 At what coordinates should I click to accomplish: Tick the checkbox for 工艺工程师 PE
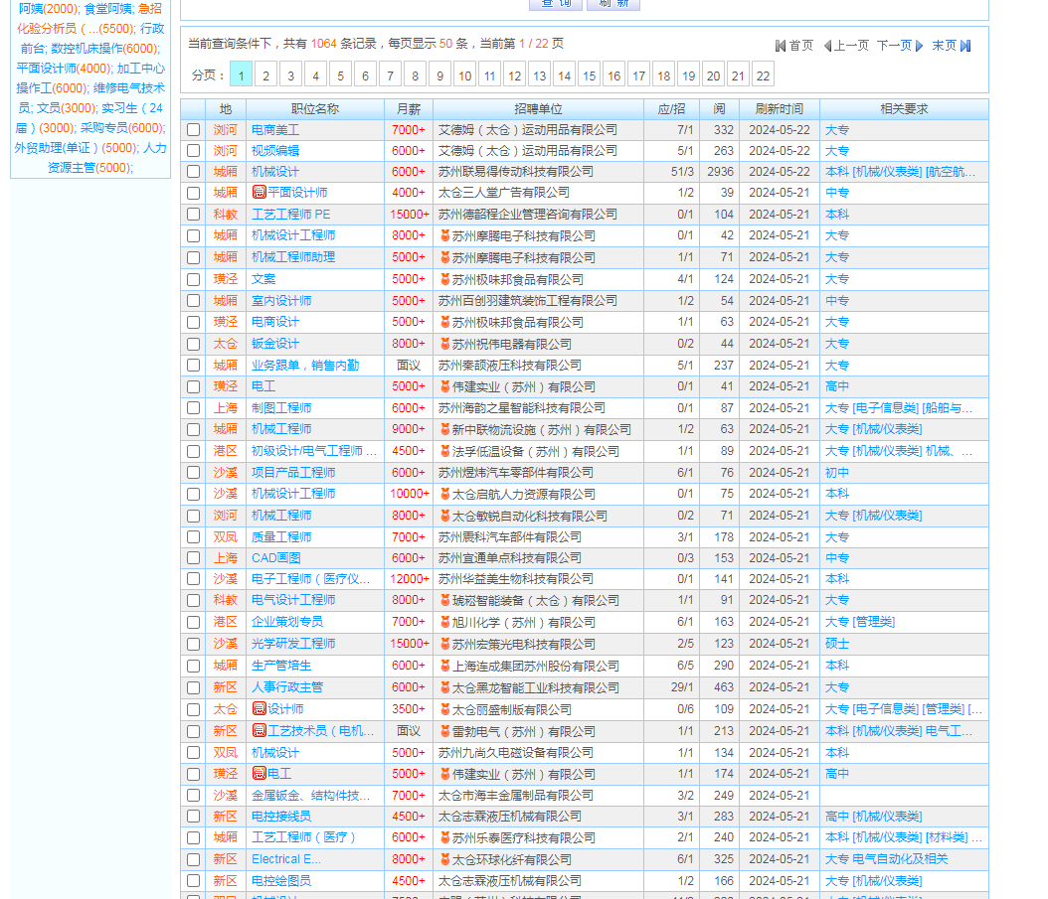click(x=193, y=215)
